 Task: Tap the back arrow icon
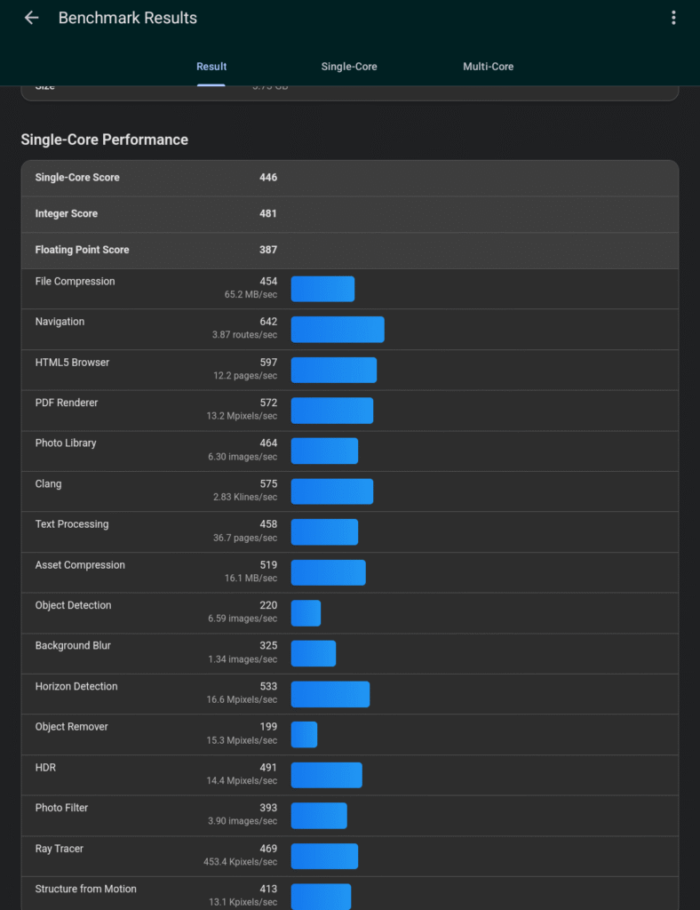tap(31, 18)
